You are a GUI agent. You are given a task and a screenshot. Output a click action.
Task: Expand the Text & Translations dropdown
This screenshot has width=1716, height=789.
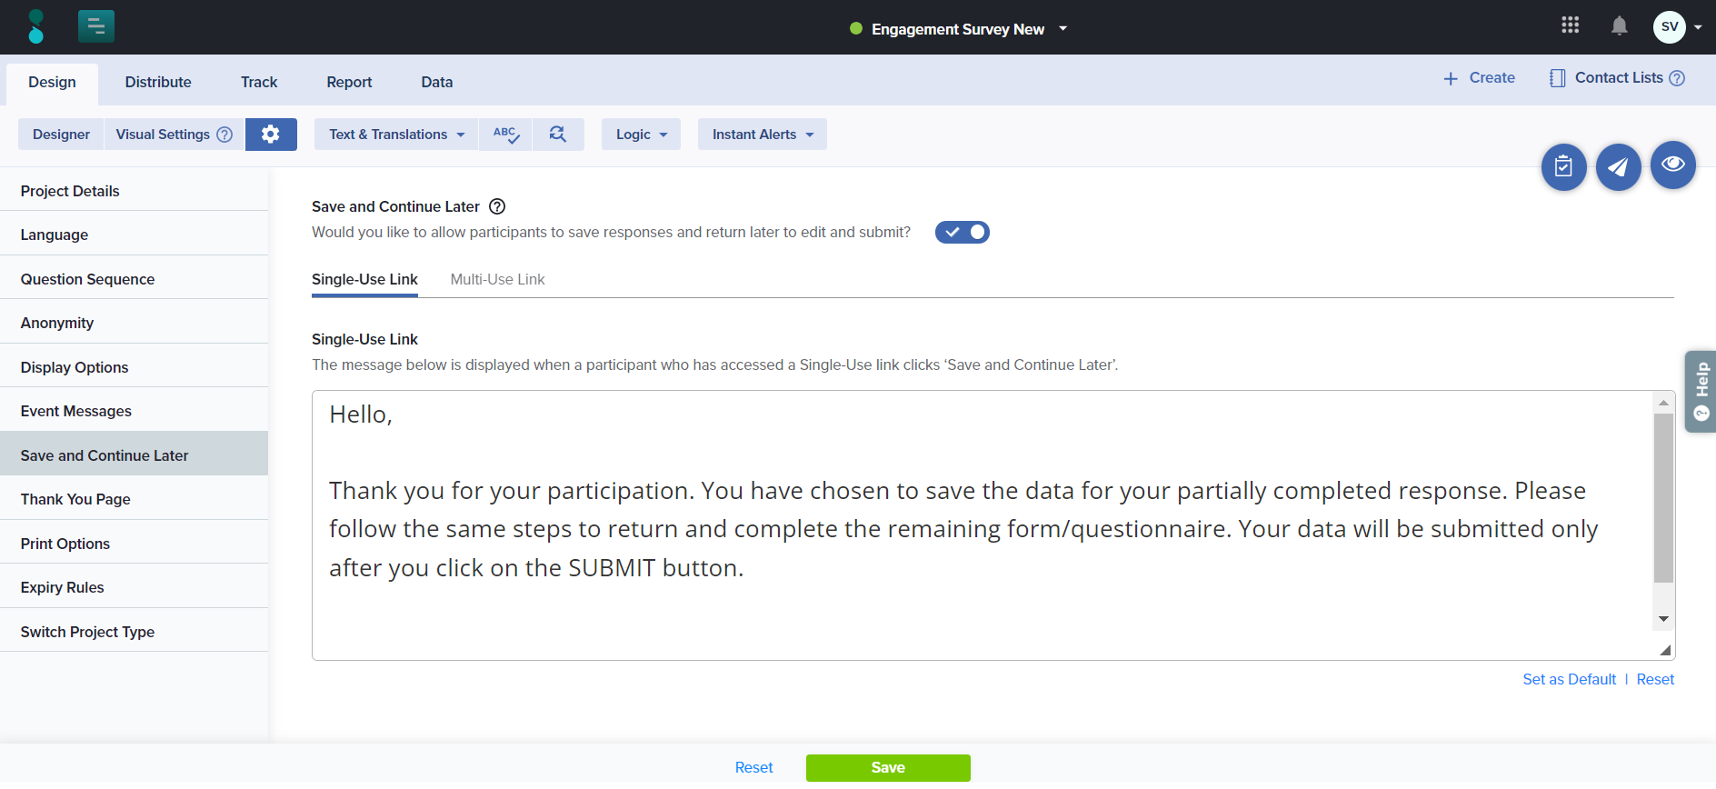tap(396, 135)
